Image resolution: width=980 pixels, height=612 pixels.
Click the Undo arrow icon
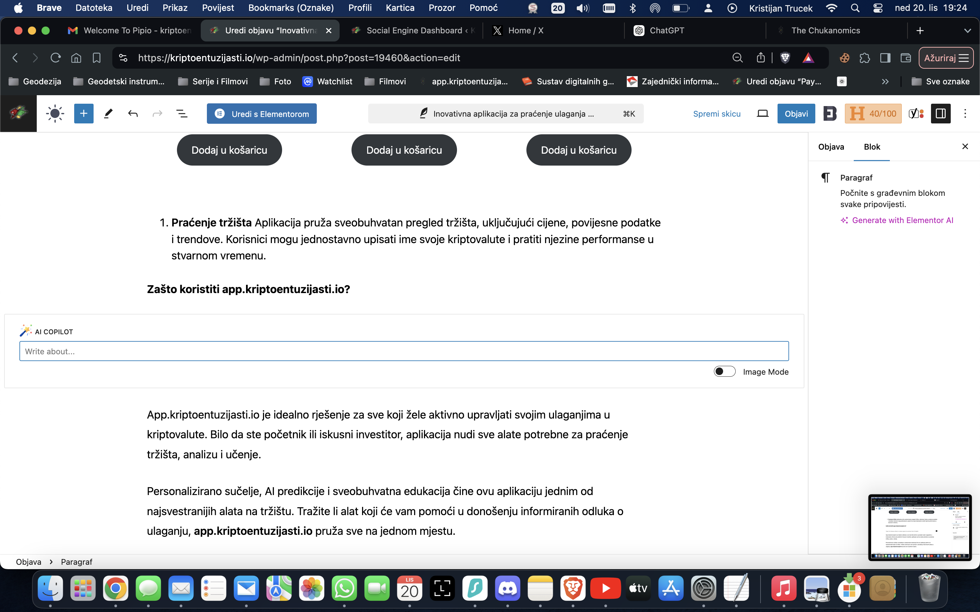click(133, 114)
